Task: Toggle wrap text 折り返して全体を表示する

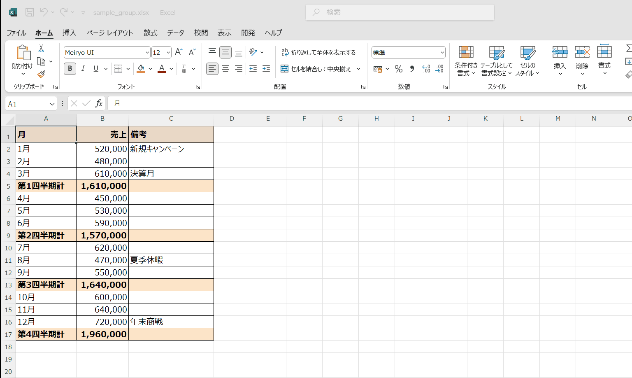Action: (x=318, y=52)
